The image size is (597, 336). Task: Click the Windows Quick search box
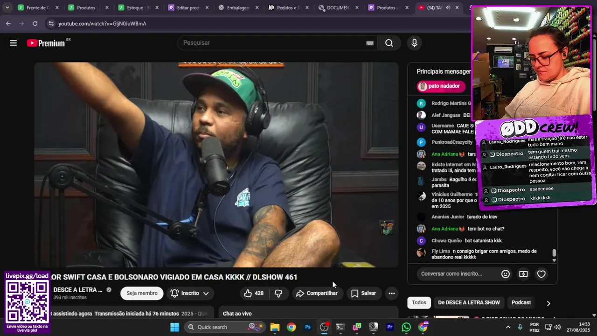click(x=226, y=327)
